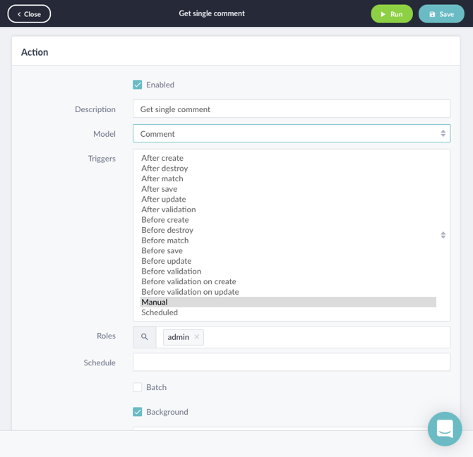Remove the admin role tag
The image size is (473, 457).
point(197,337)
